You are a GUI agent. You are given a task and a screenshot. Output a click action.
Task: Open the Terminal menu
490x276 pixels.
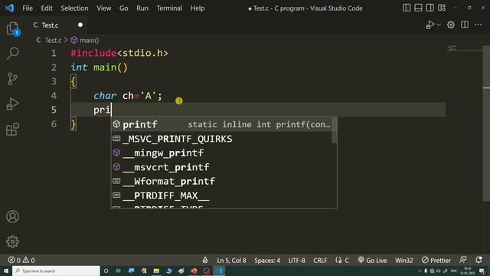pos(169,8)
